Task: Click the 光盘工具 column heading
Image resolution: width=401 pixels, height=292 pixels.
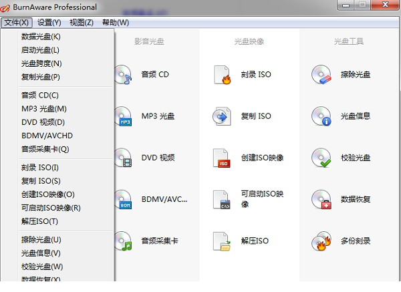Action: point(349,41)
